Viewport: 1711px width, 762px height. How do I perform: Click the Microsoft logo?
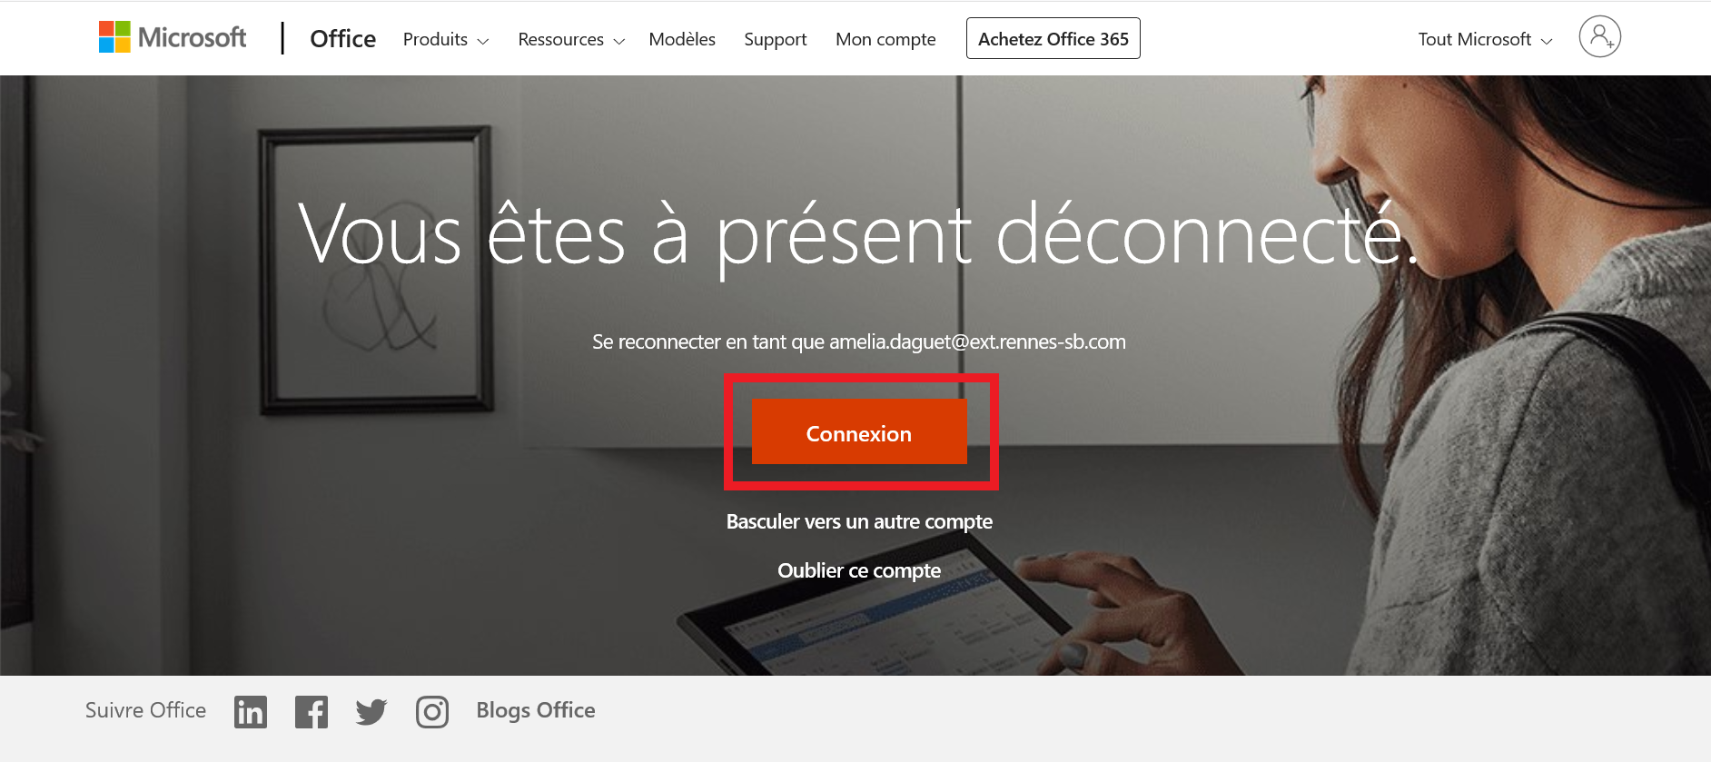(x=173, y=37)
